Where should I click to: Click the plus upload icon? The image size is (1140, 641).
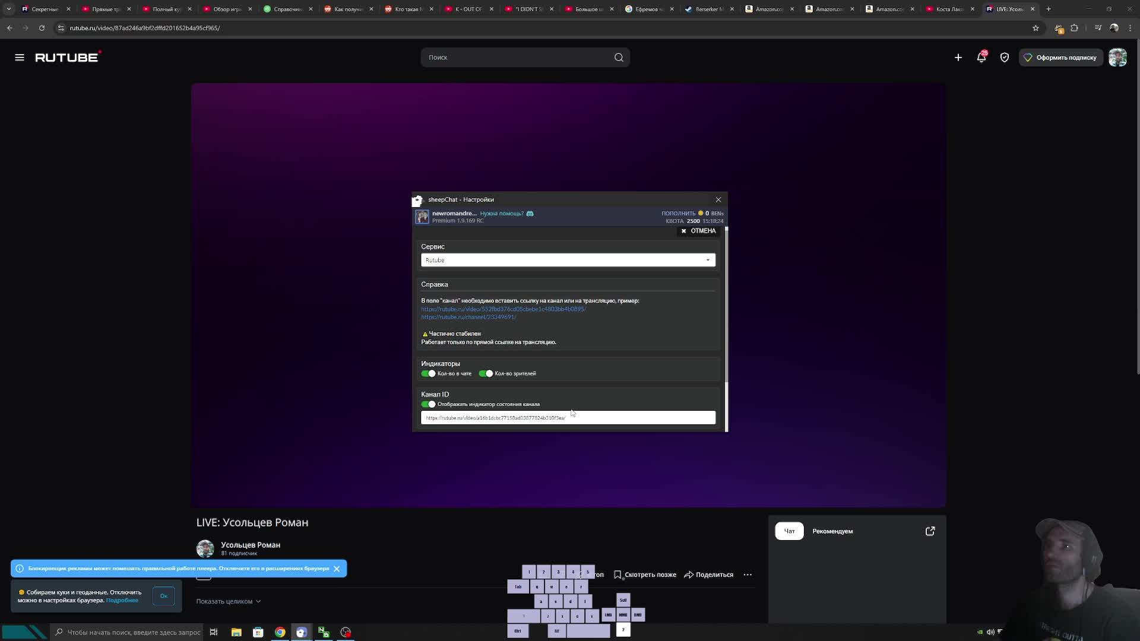(958, 58)
